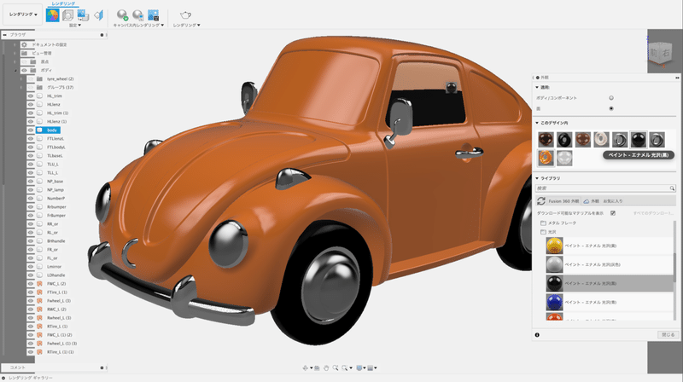Select the レンダリング ribbon tab

coord(63,3)
